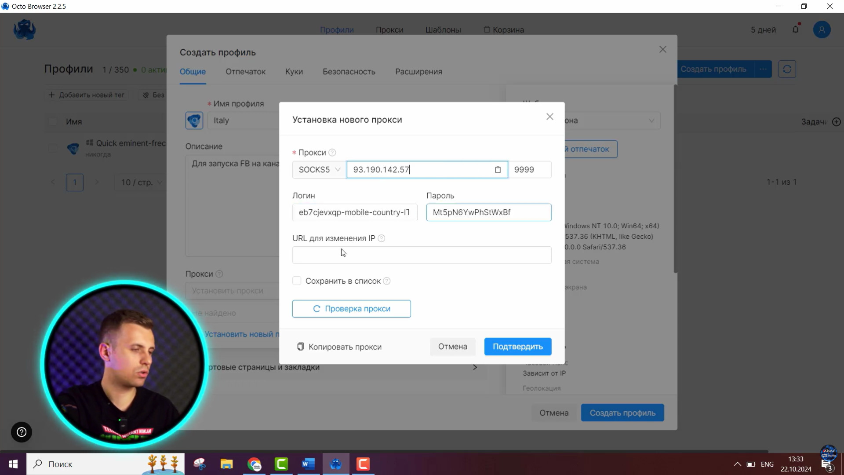Viewport: 844px width, 475px height.
Task: Click the Windows Start button
Action: (x=13, y=464)
